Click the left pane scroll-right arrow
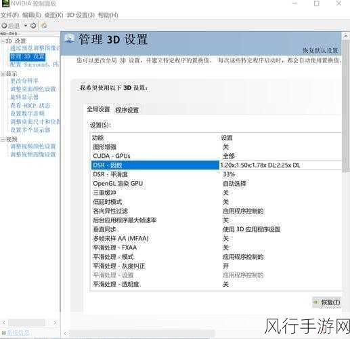Screen dimensions: 350x339 coord(55,323)
